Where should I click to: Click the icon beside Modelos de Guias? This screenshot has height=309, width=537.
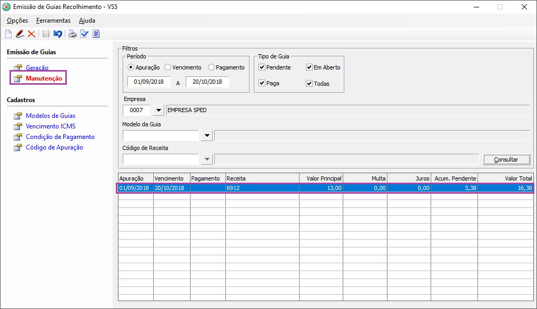click(18, 116)
